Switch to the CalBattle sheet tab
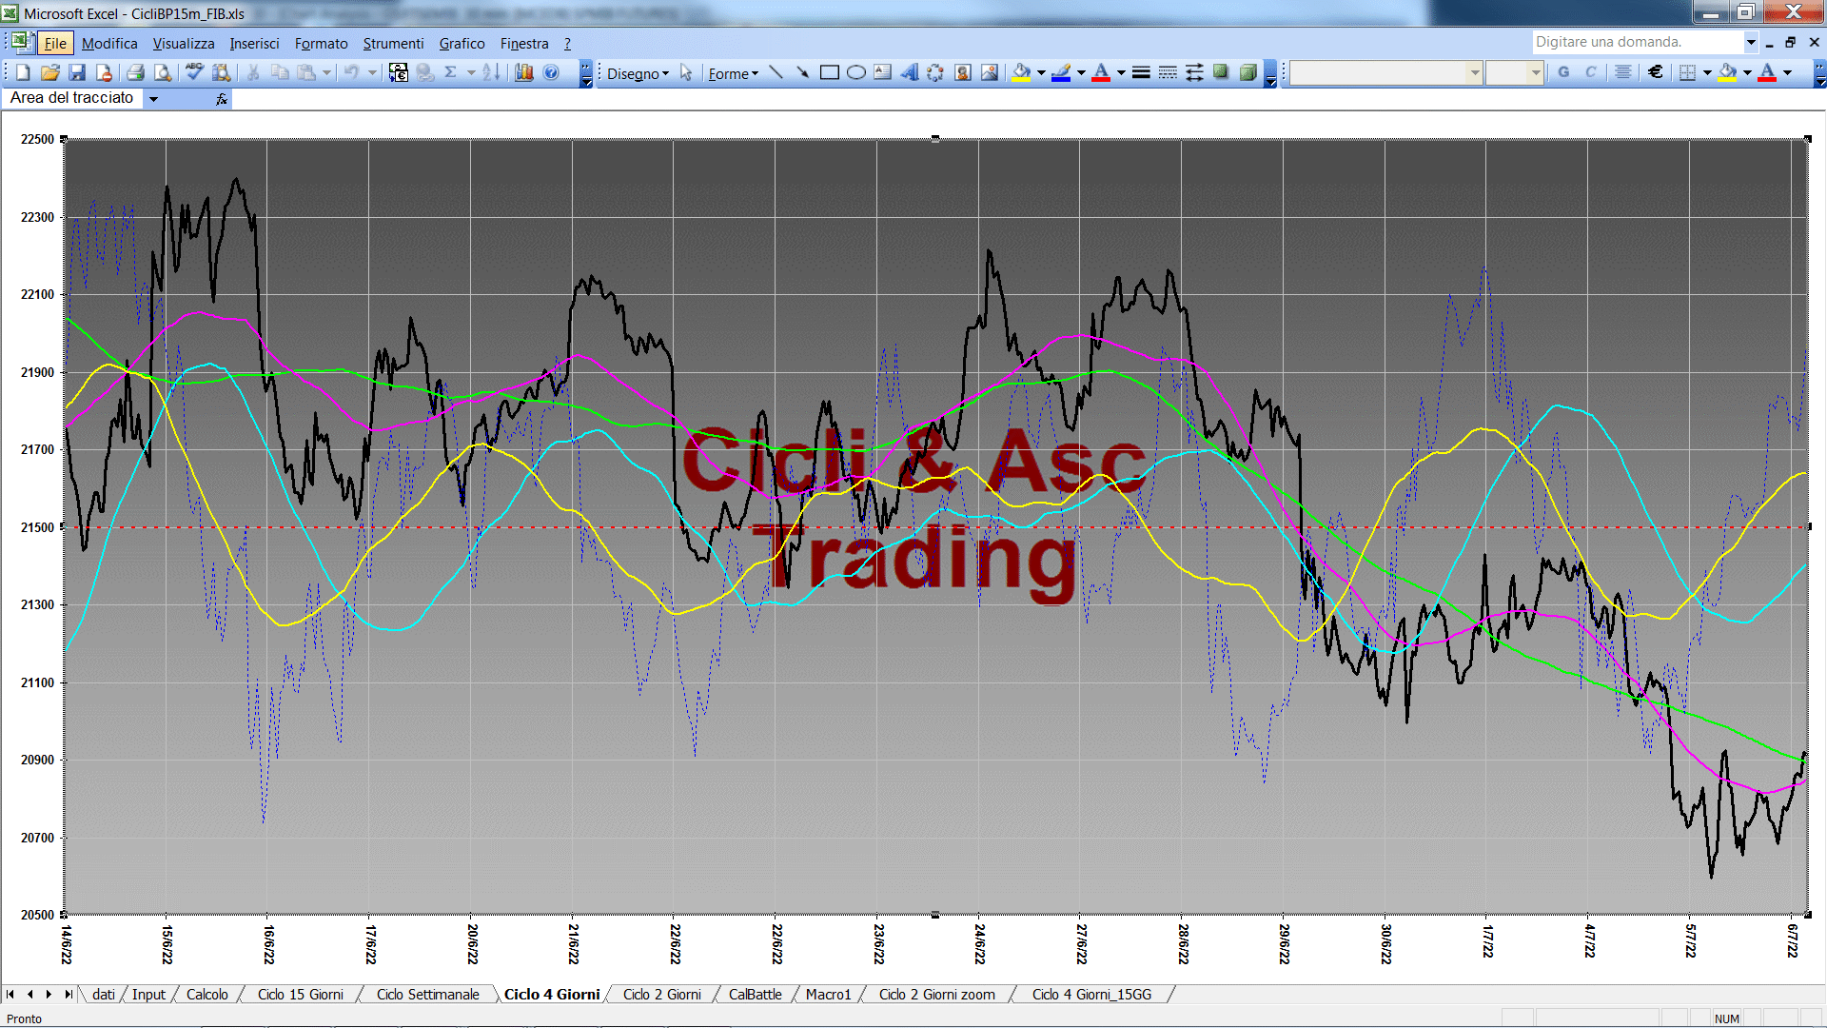 (x=755, y=995)
